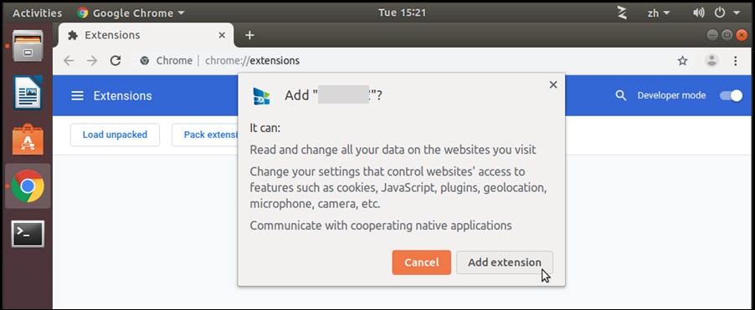Expand the Google Chrome app menu

point(131,13)
